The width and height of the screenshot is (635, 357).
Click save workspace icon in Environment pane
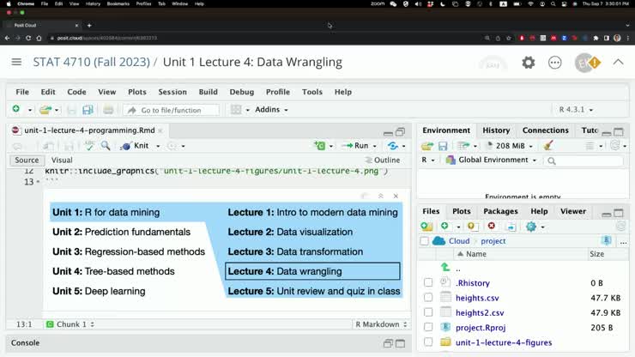(443, 146)
